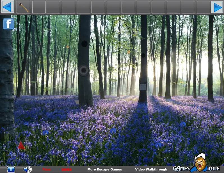Click the blue flower at the far right

183,124
